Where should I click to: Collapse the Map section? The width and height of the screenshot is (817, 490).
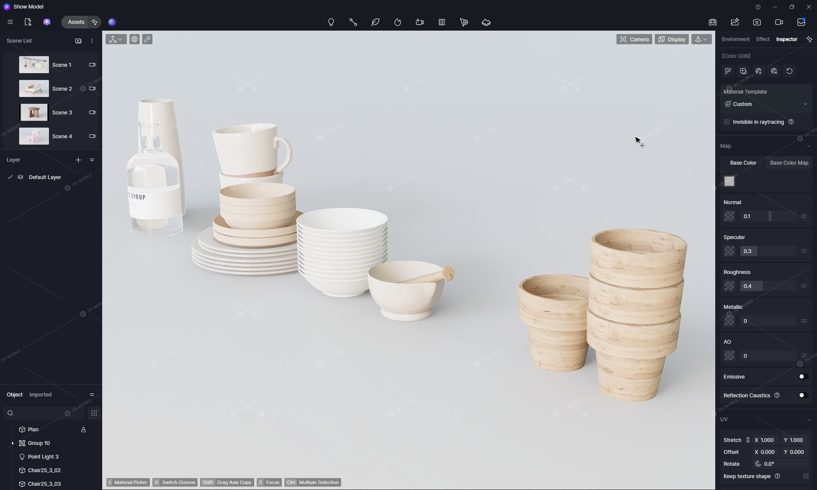(808, 146)
